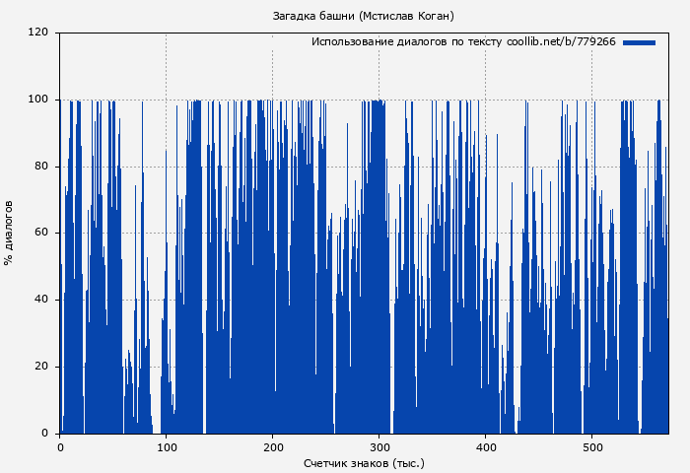
Task: Click the blue legend color swatch
Action: [x=639, y=42]
